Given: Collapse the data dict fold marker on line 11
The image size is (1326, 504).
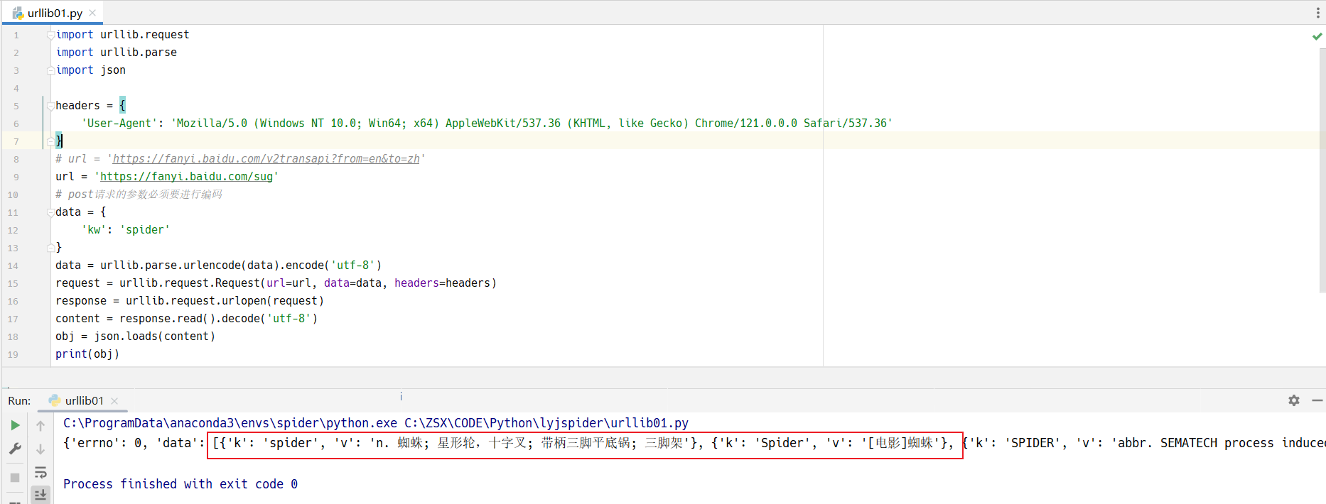Looking at the screenshot, I should coord(50,212).
